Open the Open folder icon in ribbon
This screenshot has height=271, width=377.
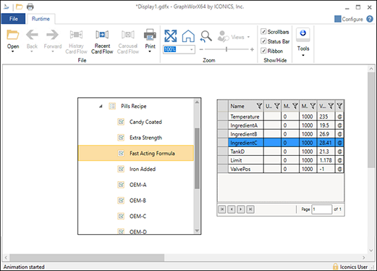coord(13,35)
